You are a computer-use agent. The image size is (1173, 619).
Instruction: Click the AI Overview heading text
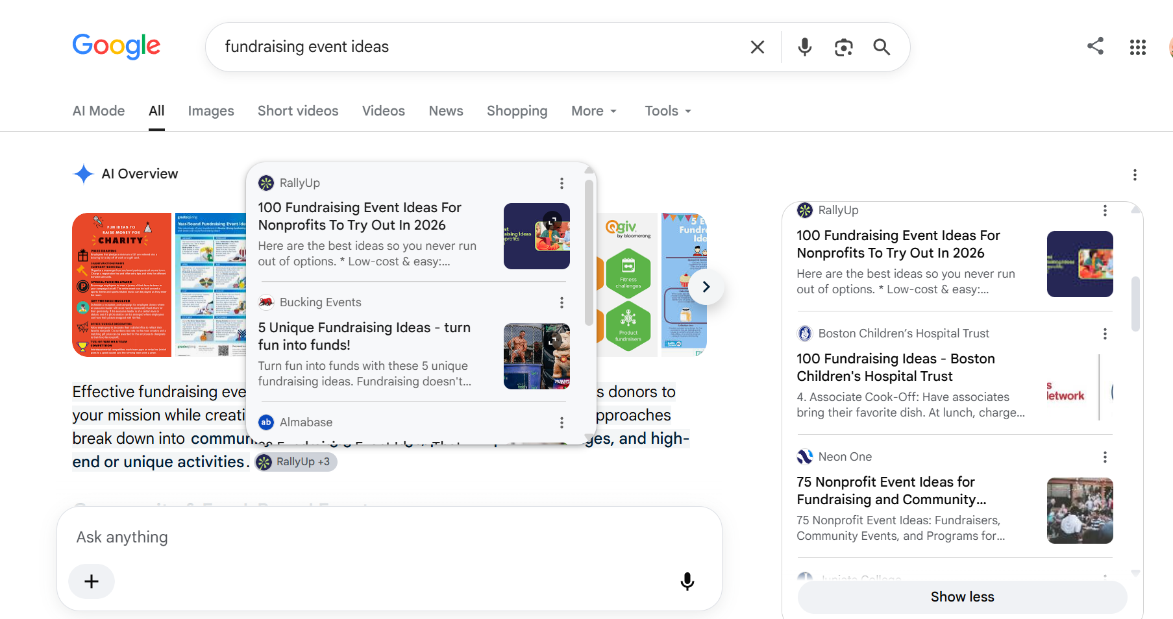140,174
